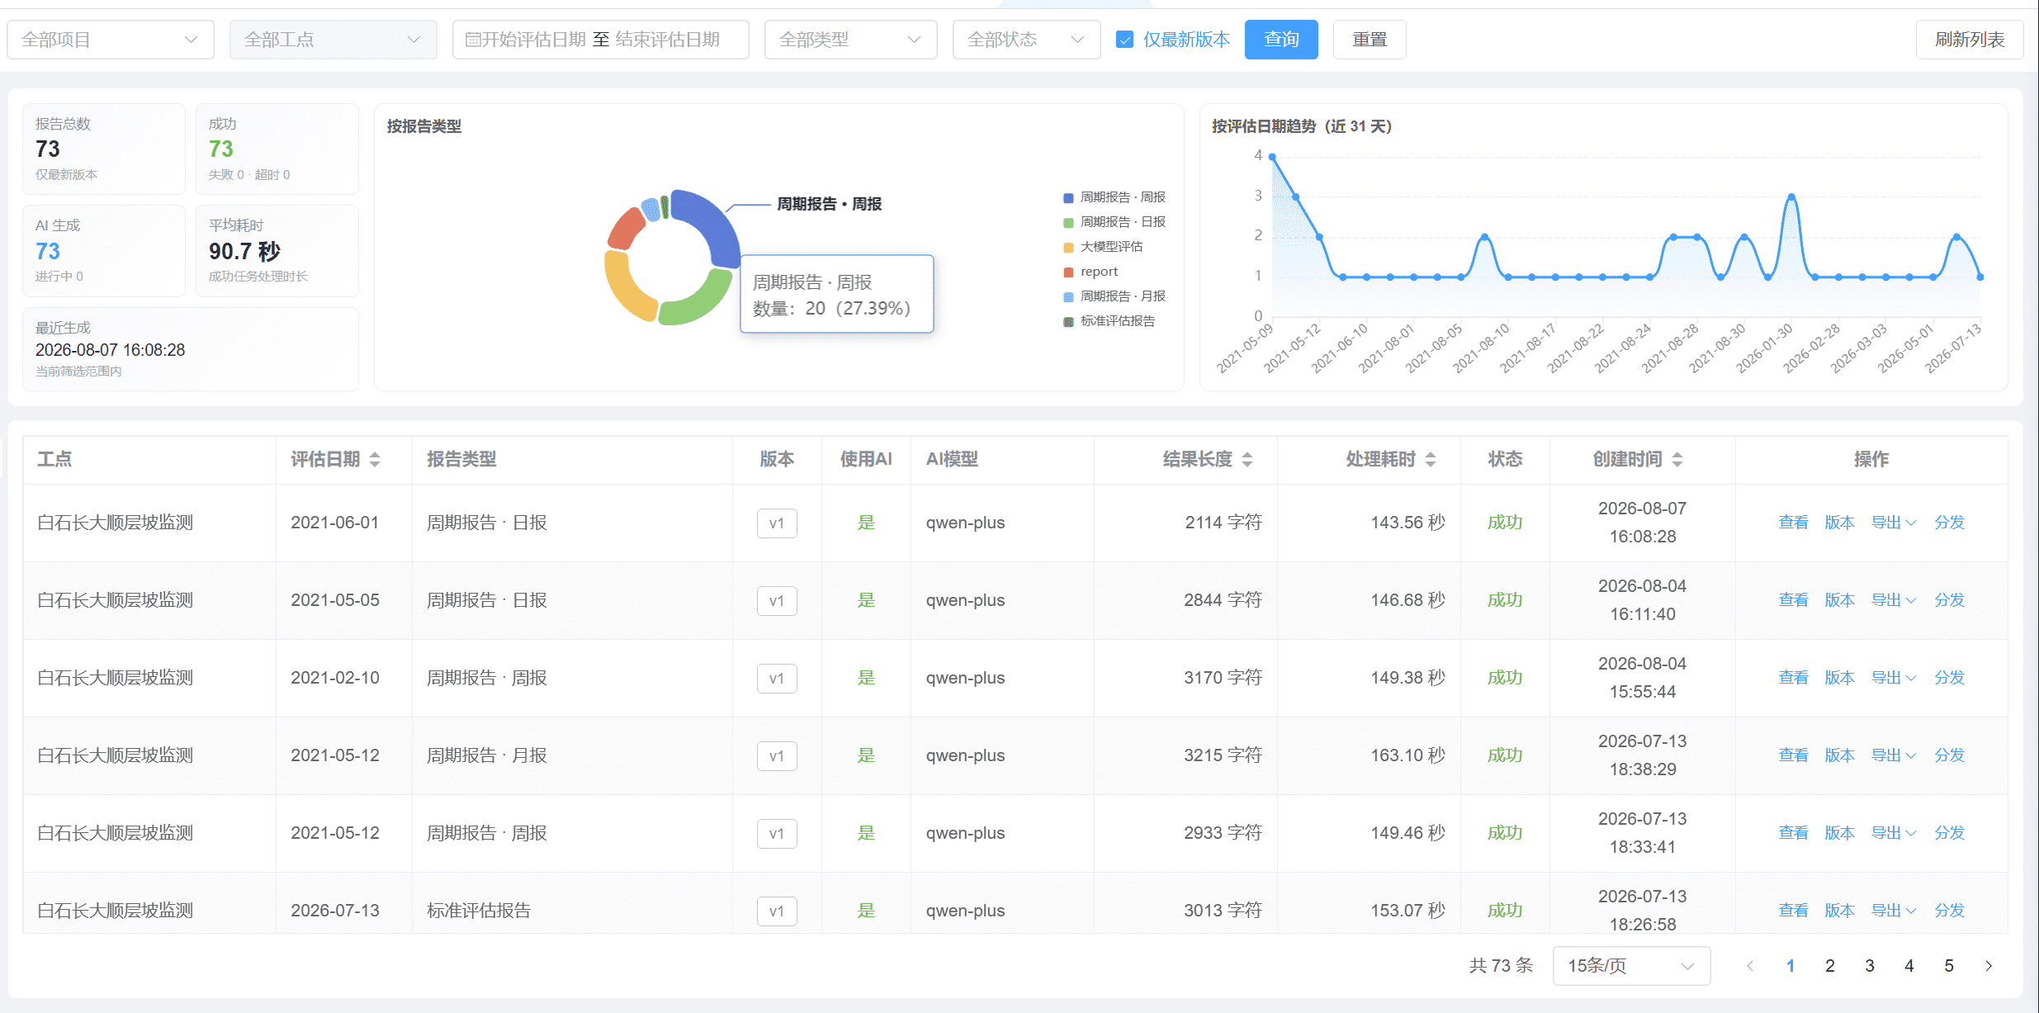
Task: View report evaluated 2021-05-05
Action: 1793,600
